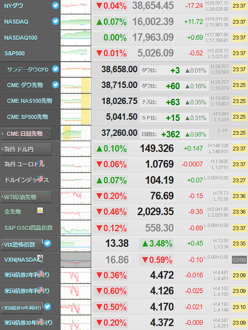Open the 米国債券5年利回り link

(x=27, y=291)
